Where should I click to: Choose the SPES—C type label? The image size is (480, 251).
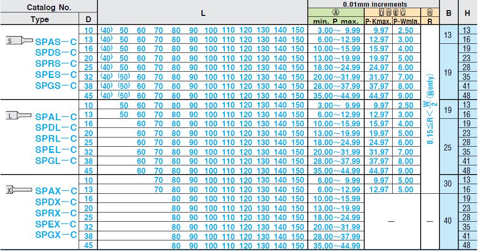56,75
